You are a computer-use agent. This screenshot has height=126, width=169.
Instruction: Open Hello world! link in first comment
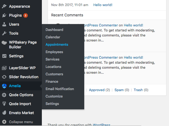point(134,25)
